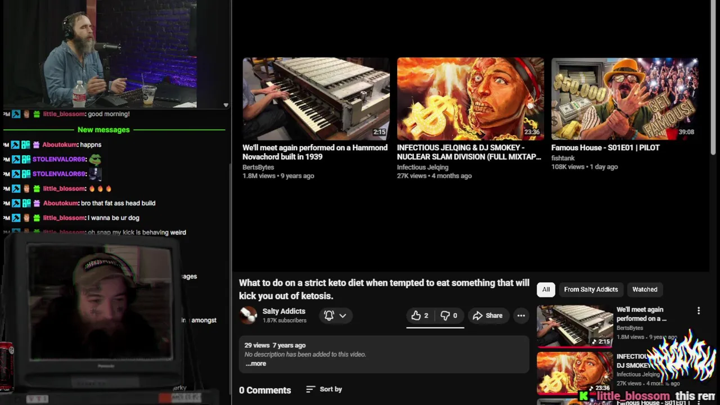The image size is (720, 405).
Task: Expand description with ...more
Action: (255, 363)
